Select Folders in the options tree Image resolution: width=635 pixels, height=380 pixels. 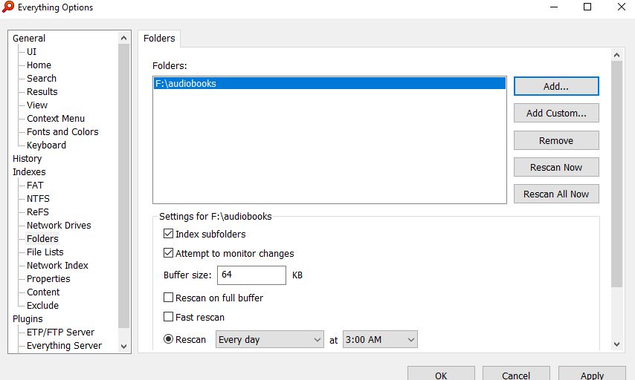pyautogui.click(x=42, y=238)
